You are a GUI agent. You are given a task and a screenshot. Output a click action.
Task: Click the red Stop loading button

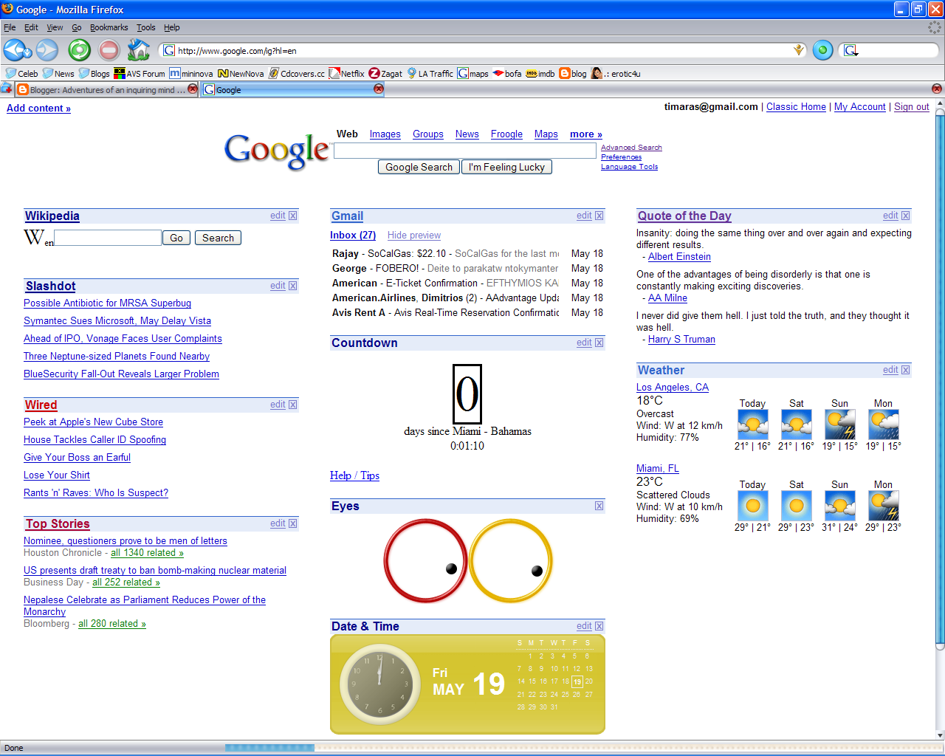(x=109, y=50)
